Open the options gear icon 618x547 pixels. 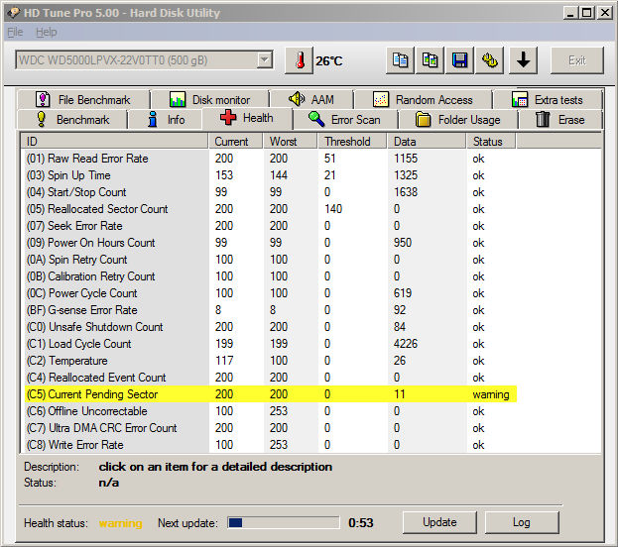pos(489,60)
